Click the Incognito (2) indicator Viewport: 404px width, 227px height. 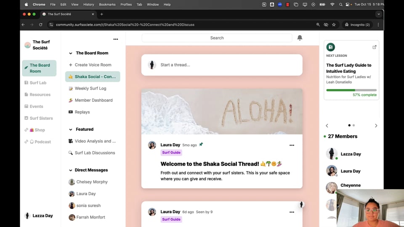pos(357,25)
